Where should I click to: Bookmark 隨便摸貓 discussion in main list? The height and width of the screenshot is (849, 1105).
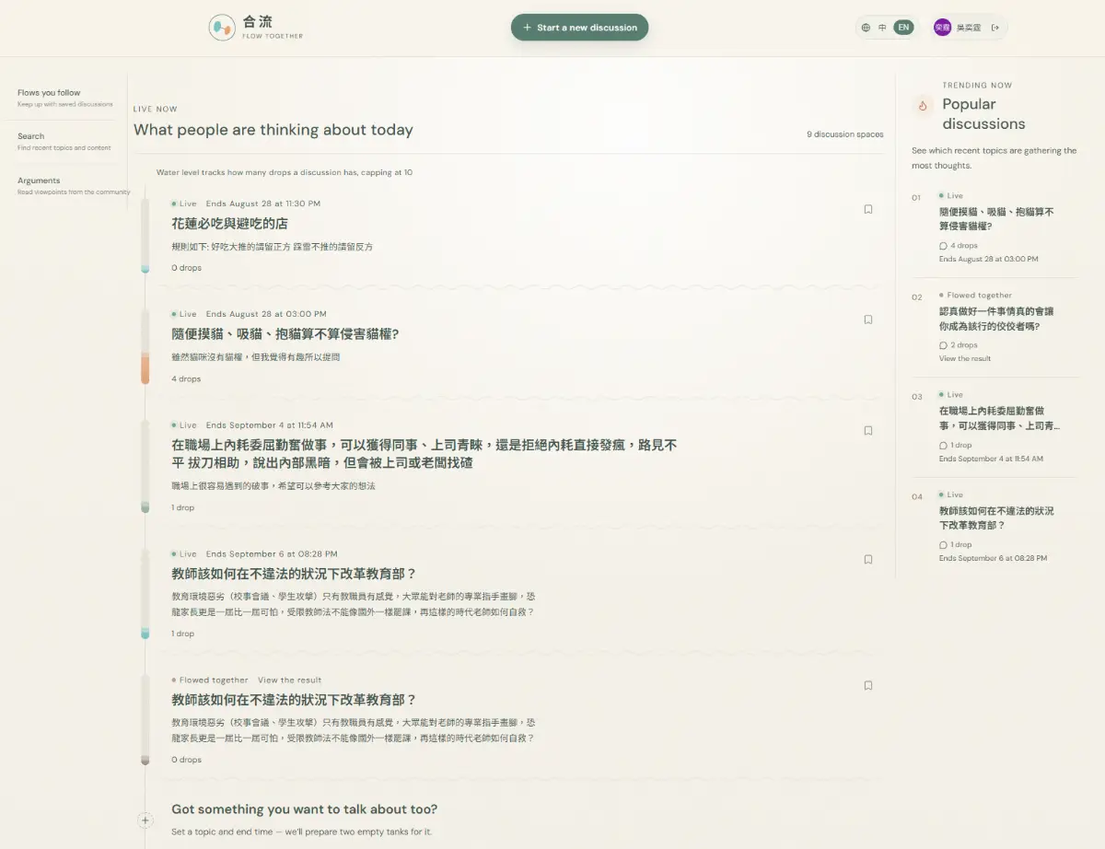[868, 320]
